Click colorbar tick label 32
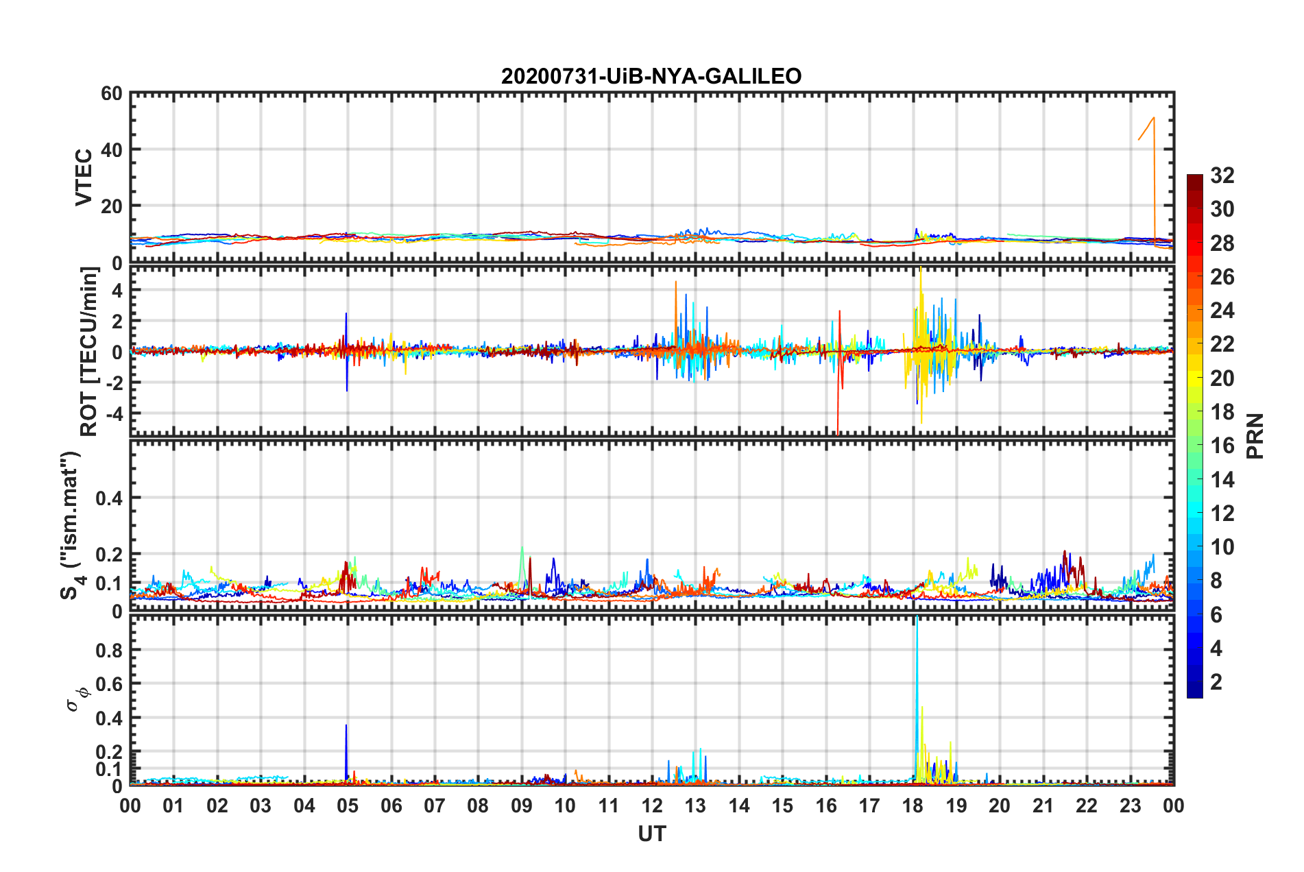Image resolution: width=1304 pixels, height=872 pixels. pyautogui.click(x=1222, y=175)
